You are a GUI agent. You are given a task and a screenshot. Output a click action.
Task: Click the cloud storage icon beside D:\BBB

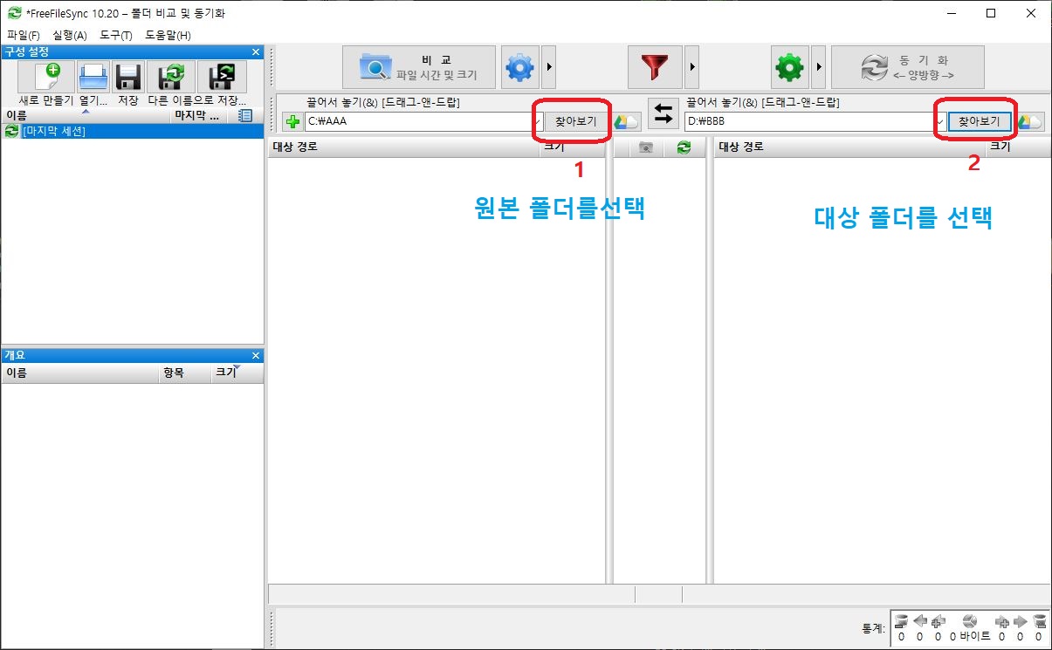[x=1030, y=121]
